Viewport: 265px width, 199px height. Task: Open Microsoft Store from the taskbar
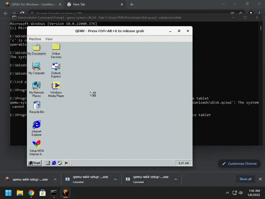[42, 193]
